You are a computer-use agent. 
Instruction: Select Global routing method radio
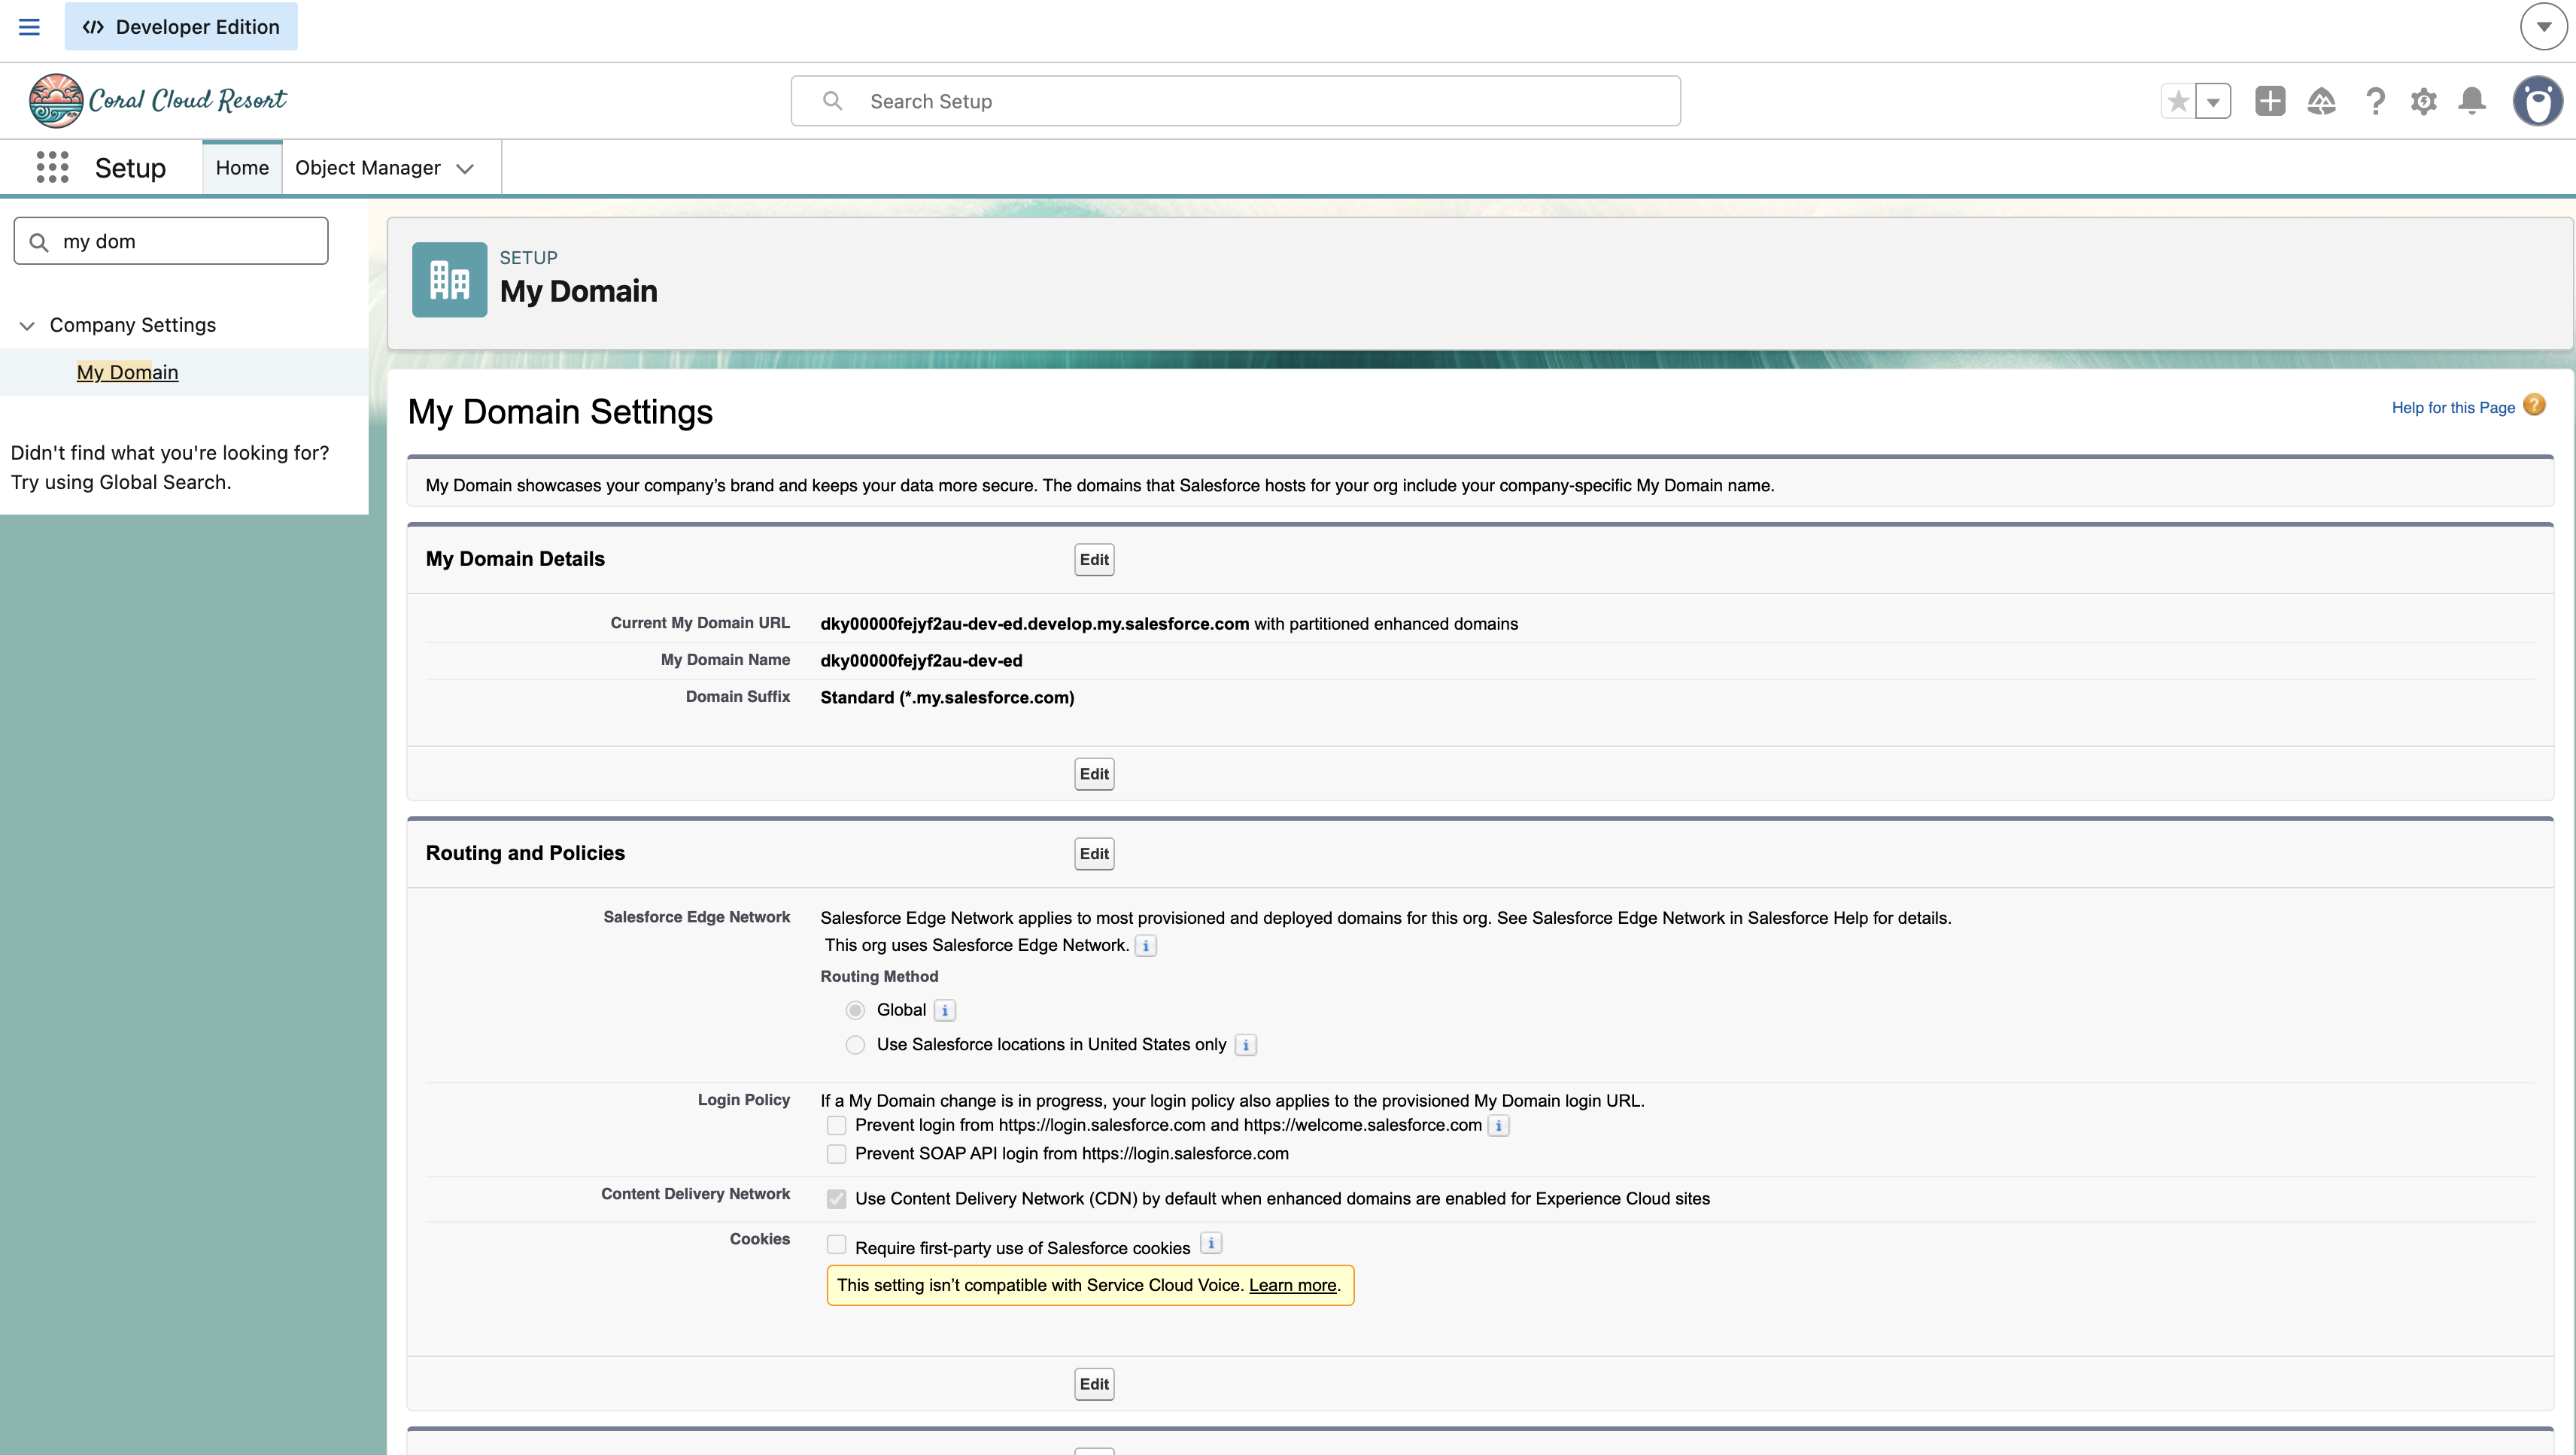(x=855, y=1011)
